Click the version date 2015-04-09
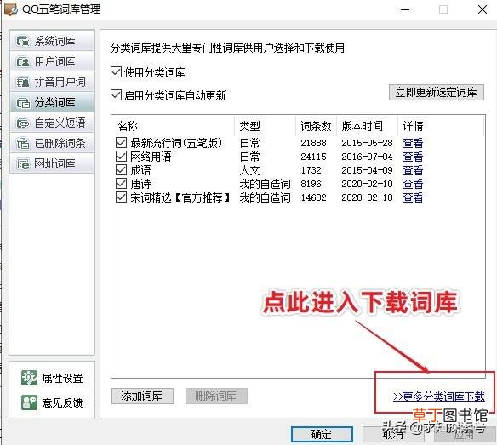Viewport: 497px width, 445px height. click(367, 170)
